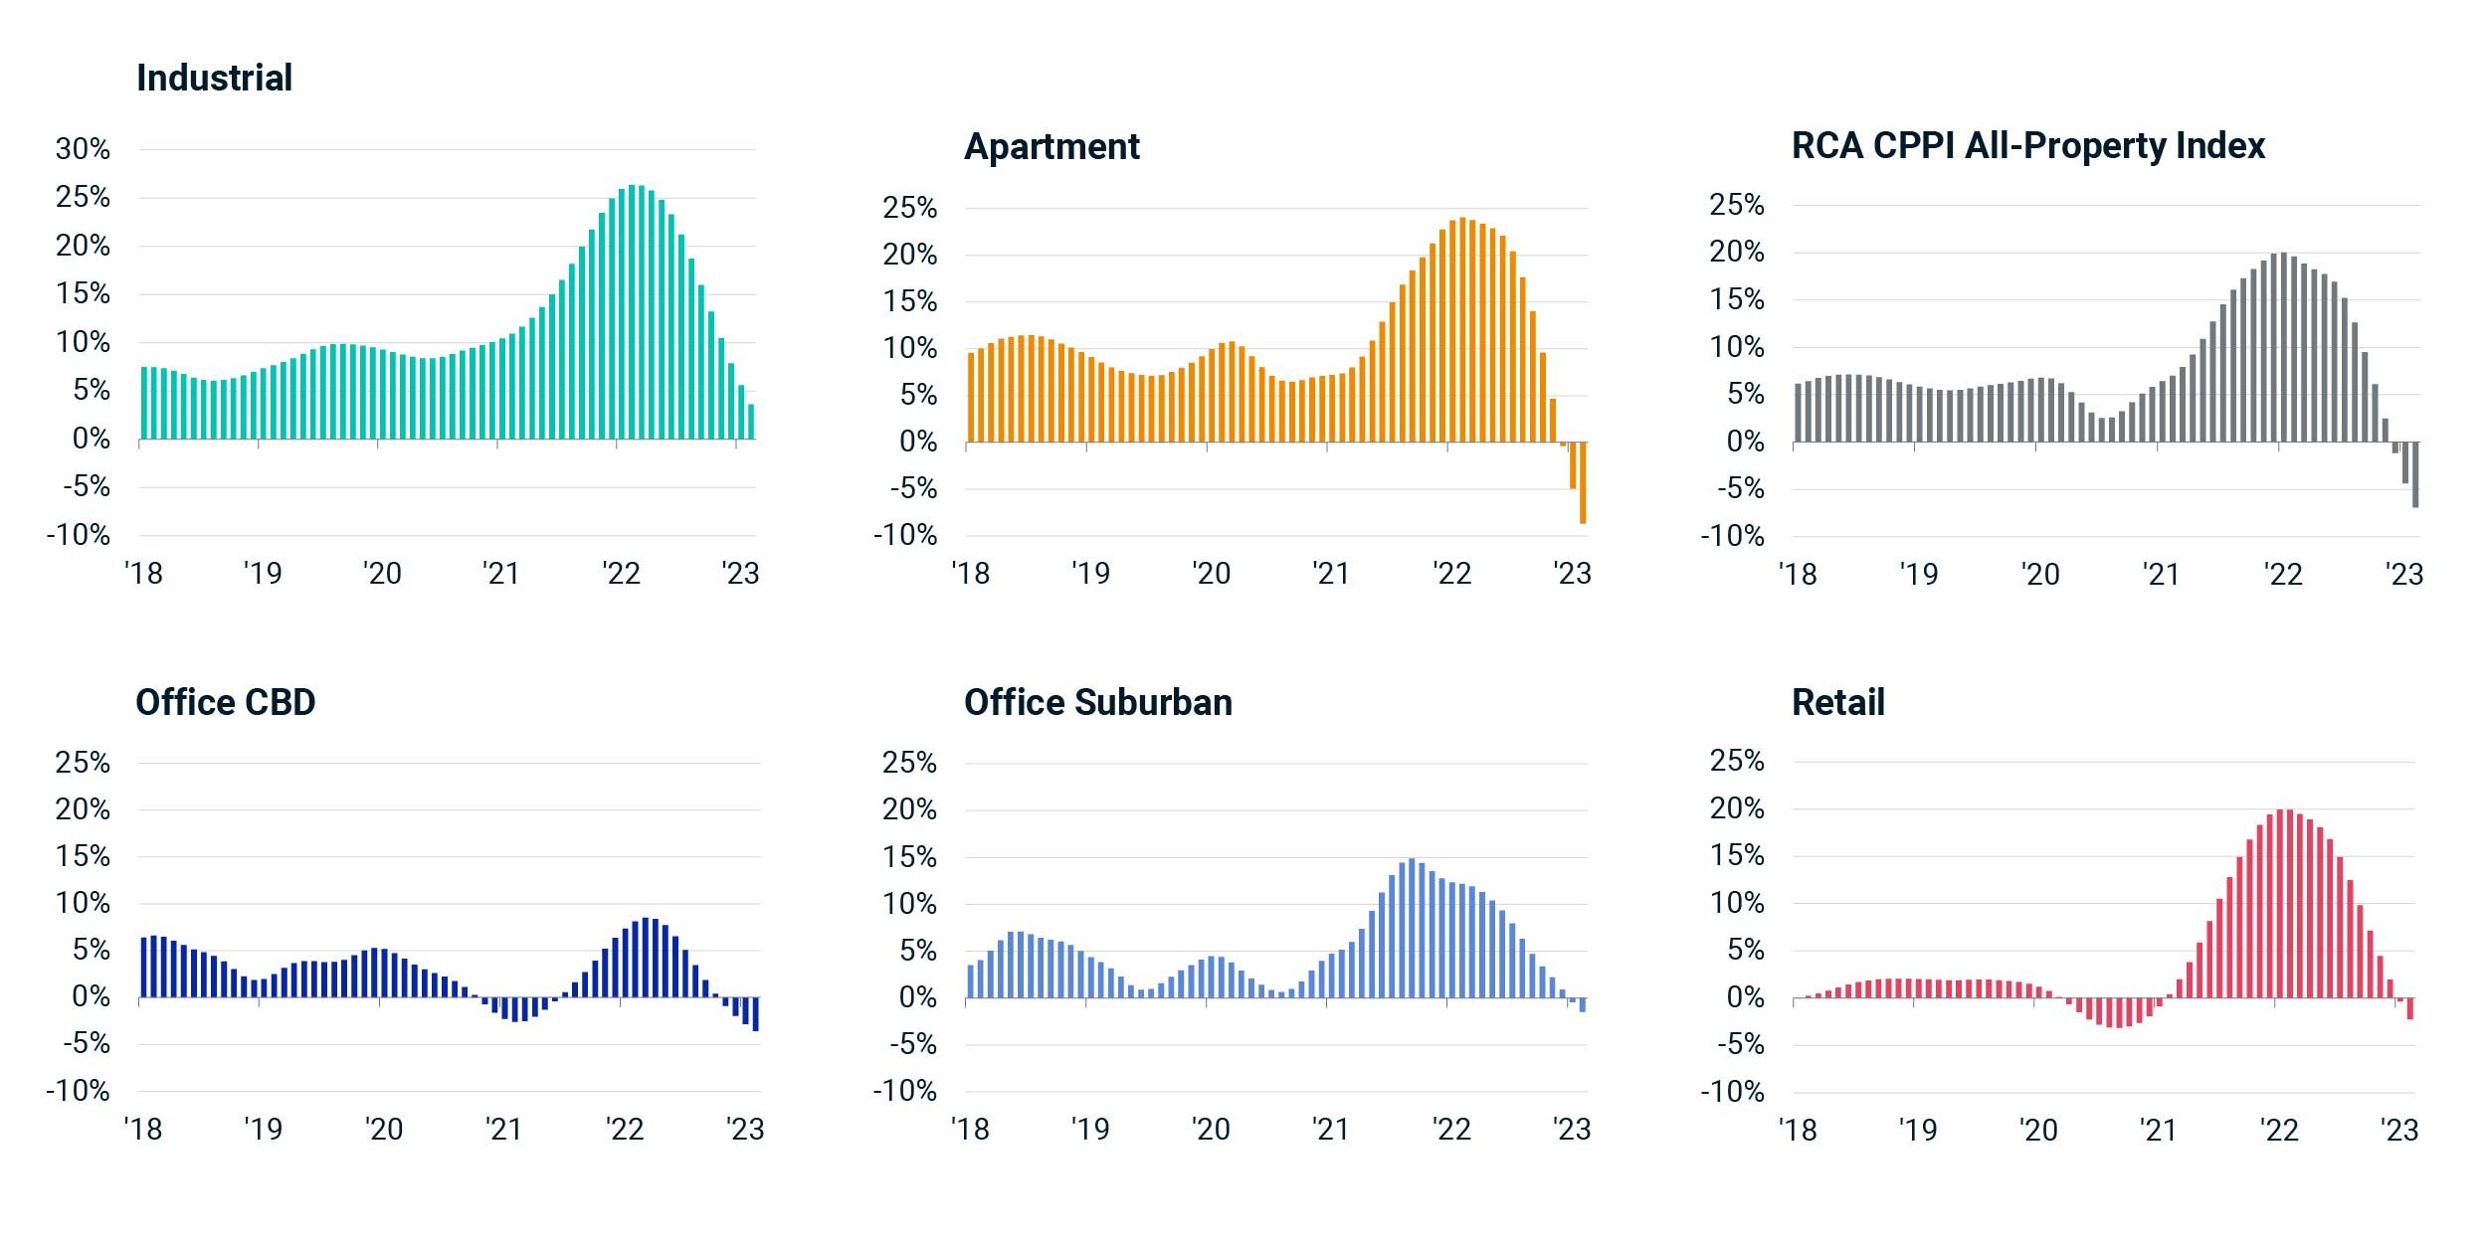The height and width of the screenshot is (1243, 2487).
Task: Select '20 on the Apartment chart x-axis
Action: click(x=1211, y=574)
